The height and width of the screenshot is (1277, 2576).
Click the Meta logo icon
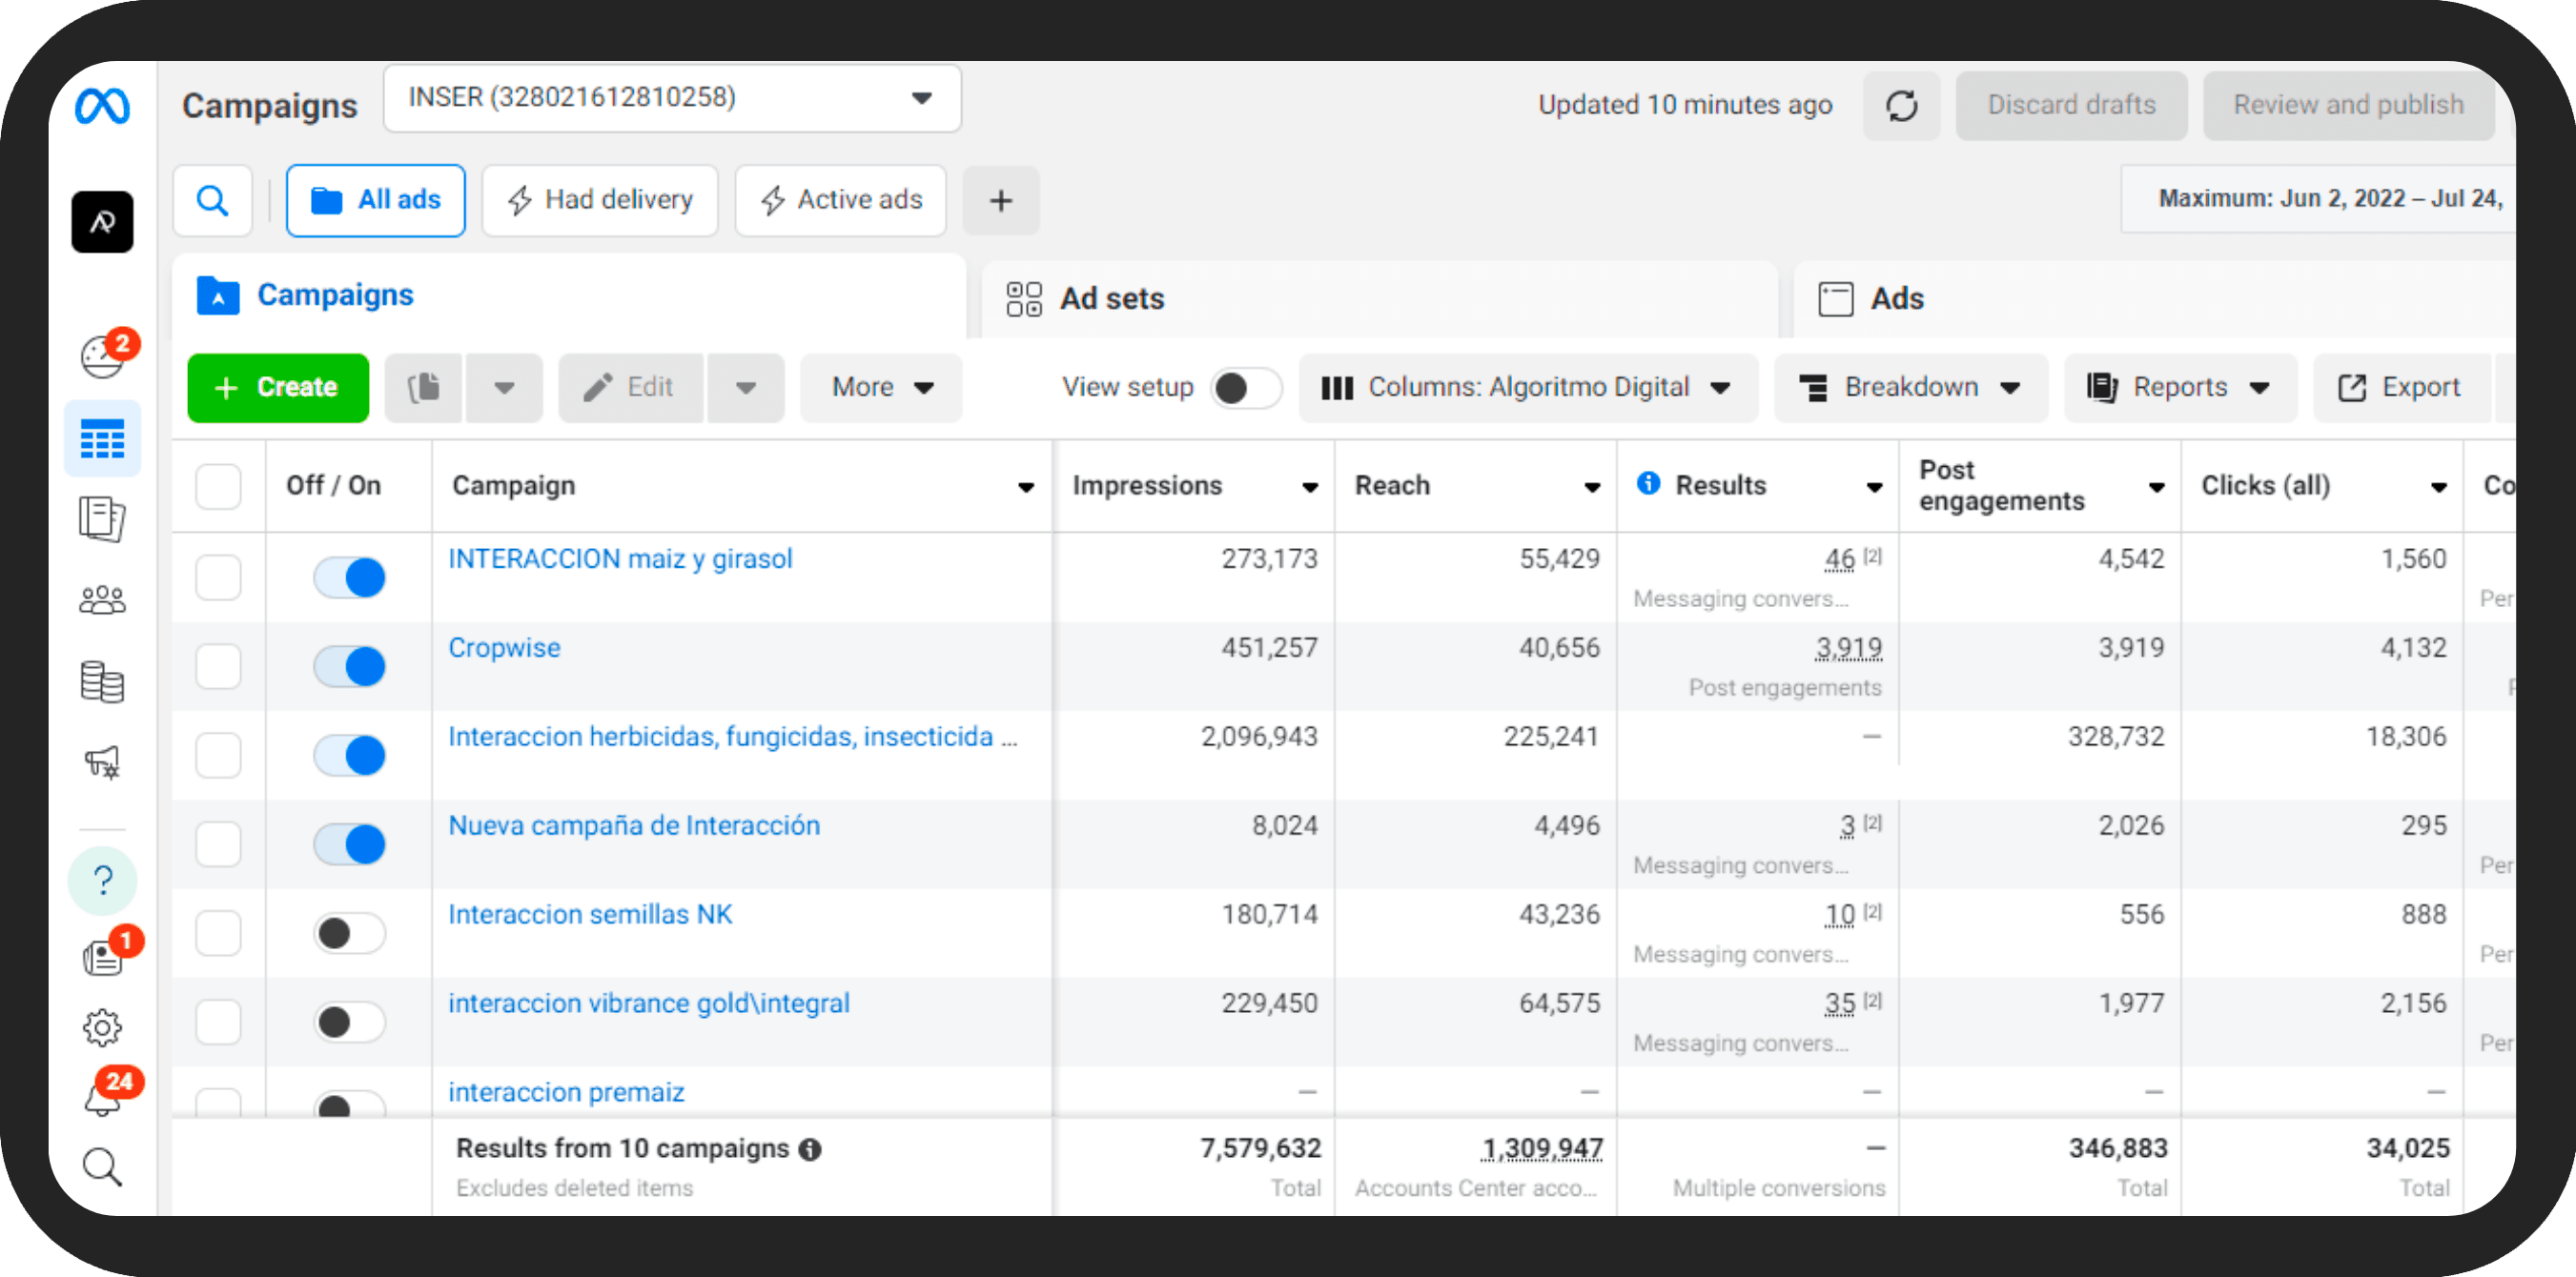(x=102, y=106)
